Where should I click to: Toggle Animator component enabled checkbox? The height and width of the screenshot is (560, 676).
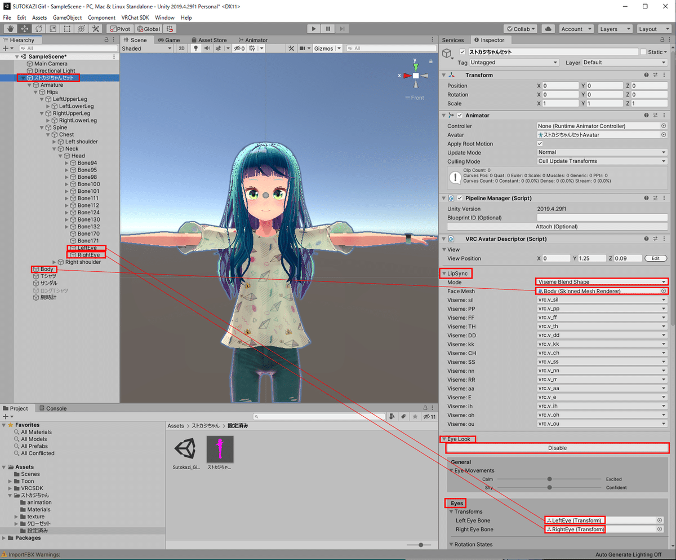click(x=460, y=115)
